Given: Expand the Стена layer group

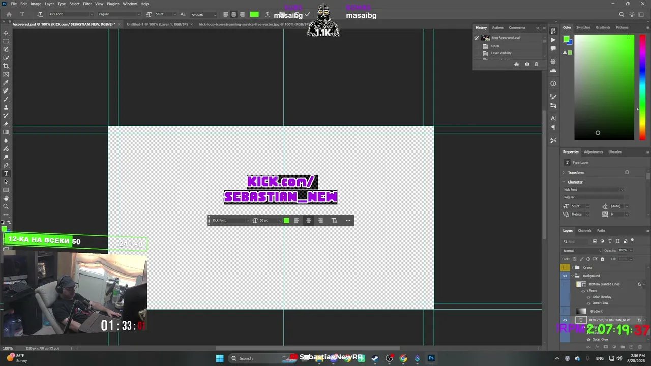Looking at the screenshot, I should coord(572,267).
